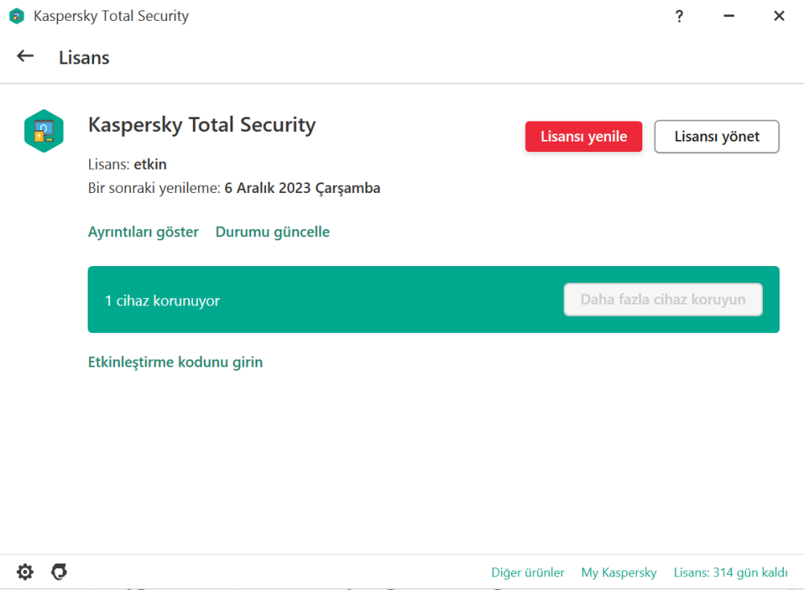Refresh license status with Durumu güncelle
Image resolution: width=804 pixels, height=590 pixels.
click(x=273, y=231)
